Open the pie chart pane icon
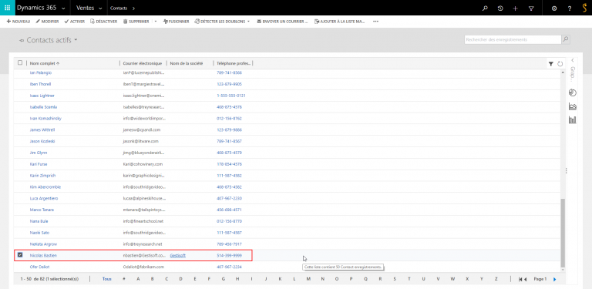This screenshot has height=289, width=592. click(x=572, y=92)
